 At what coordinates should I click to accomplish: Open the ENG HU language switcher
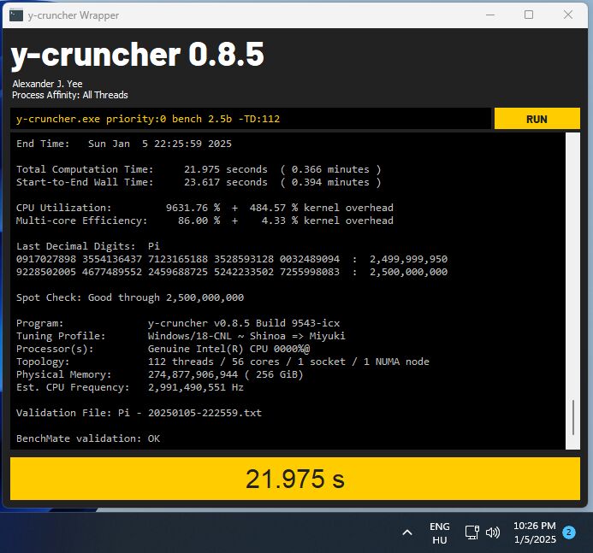[x=440, y=533]
